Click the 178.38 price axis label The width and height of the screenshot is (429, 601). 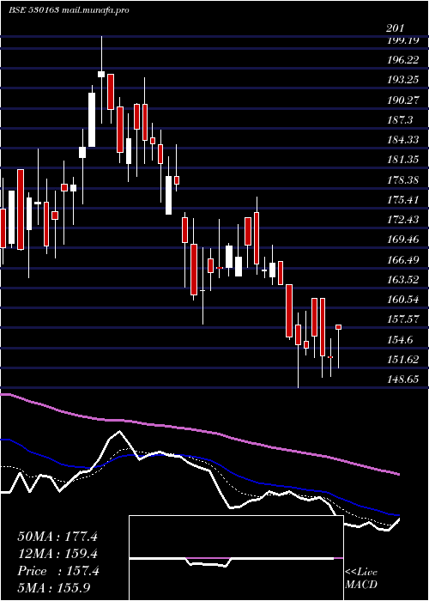(x=402, y=180)
